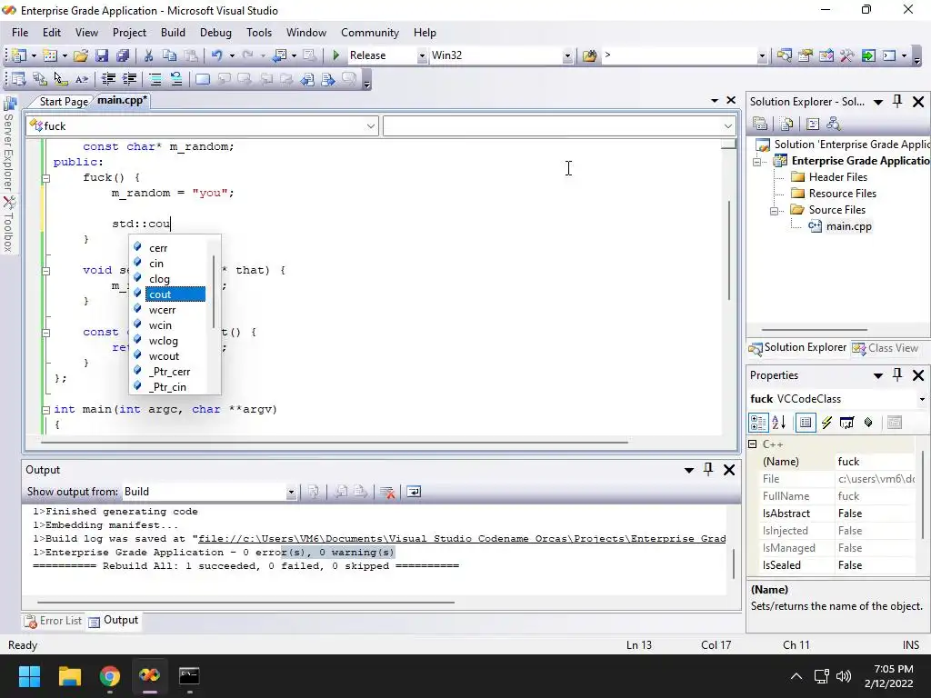Click the Copy toolbar icon
This screenshot has width=931, height=698.
pos(170,55)
